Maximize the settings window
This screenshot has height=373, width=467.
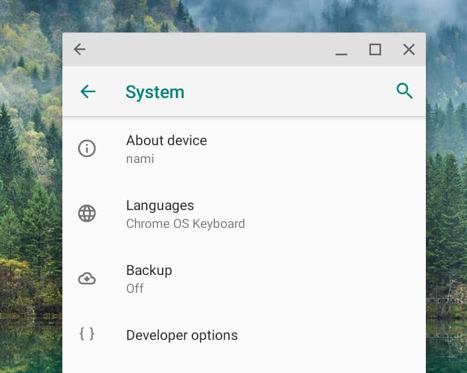(x=375, y=50)
